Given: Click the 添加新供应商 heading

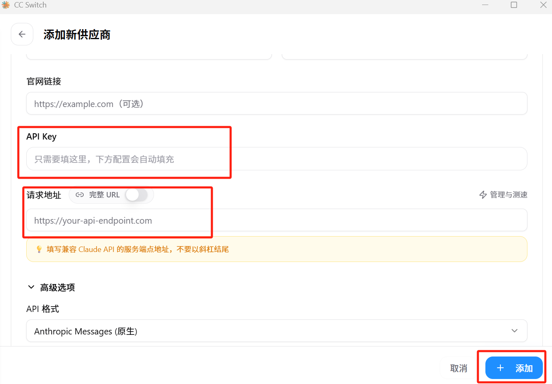Looking at the screenshot, I should (77, 35).
